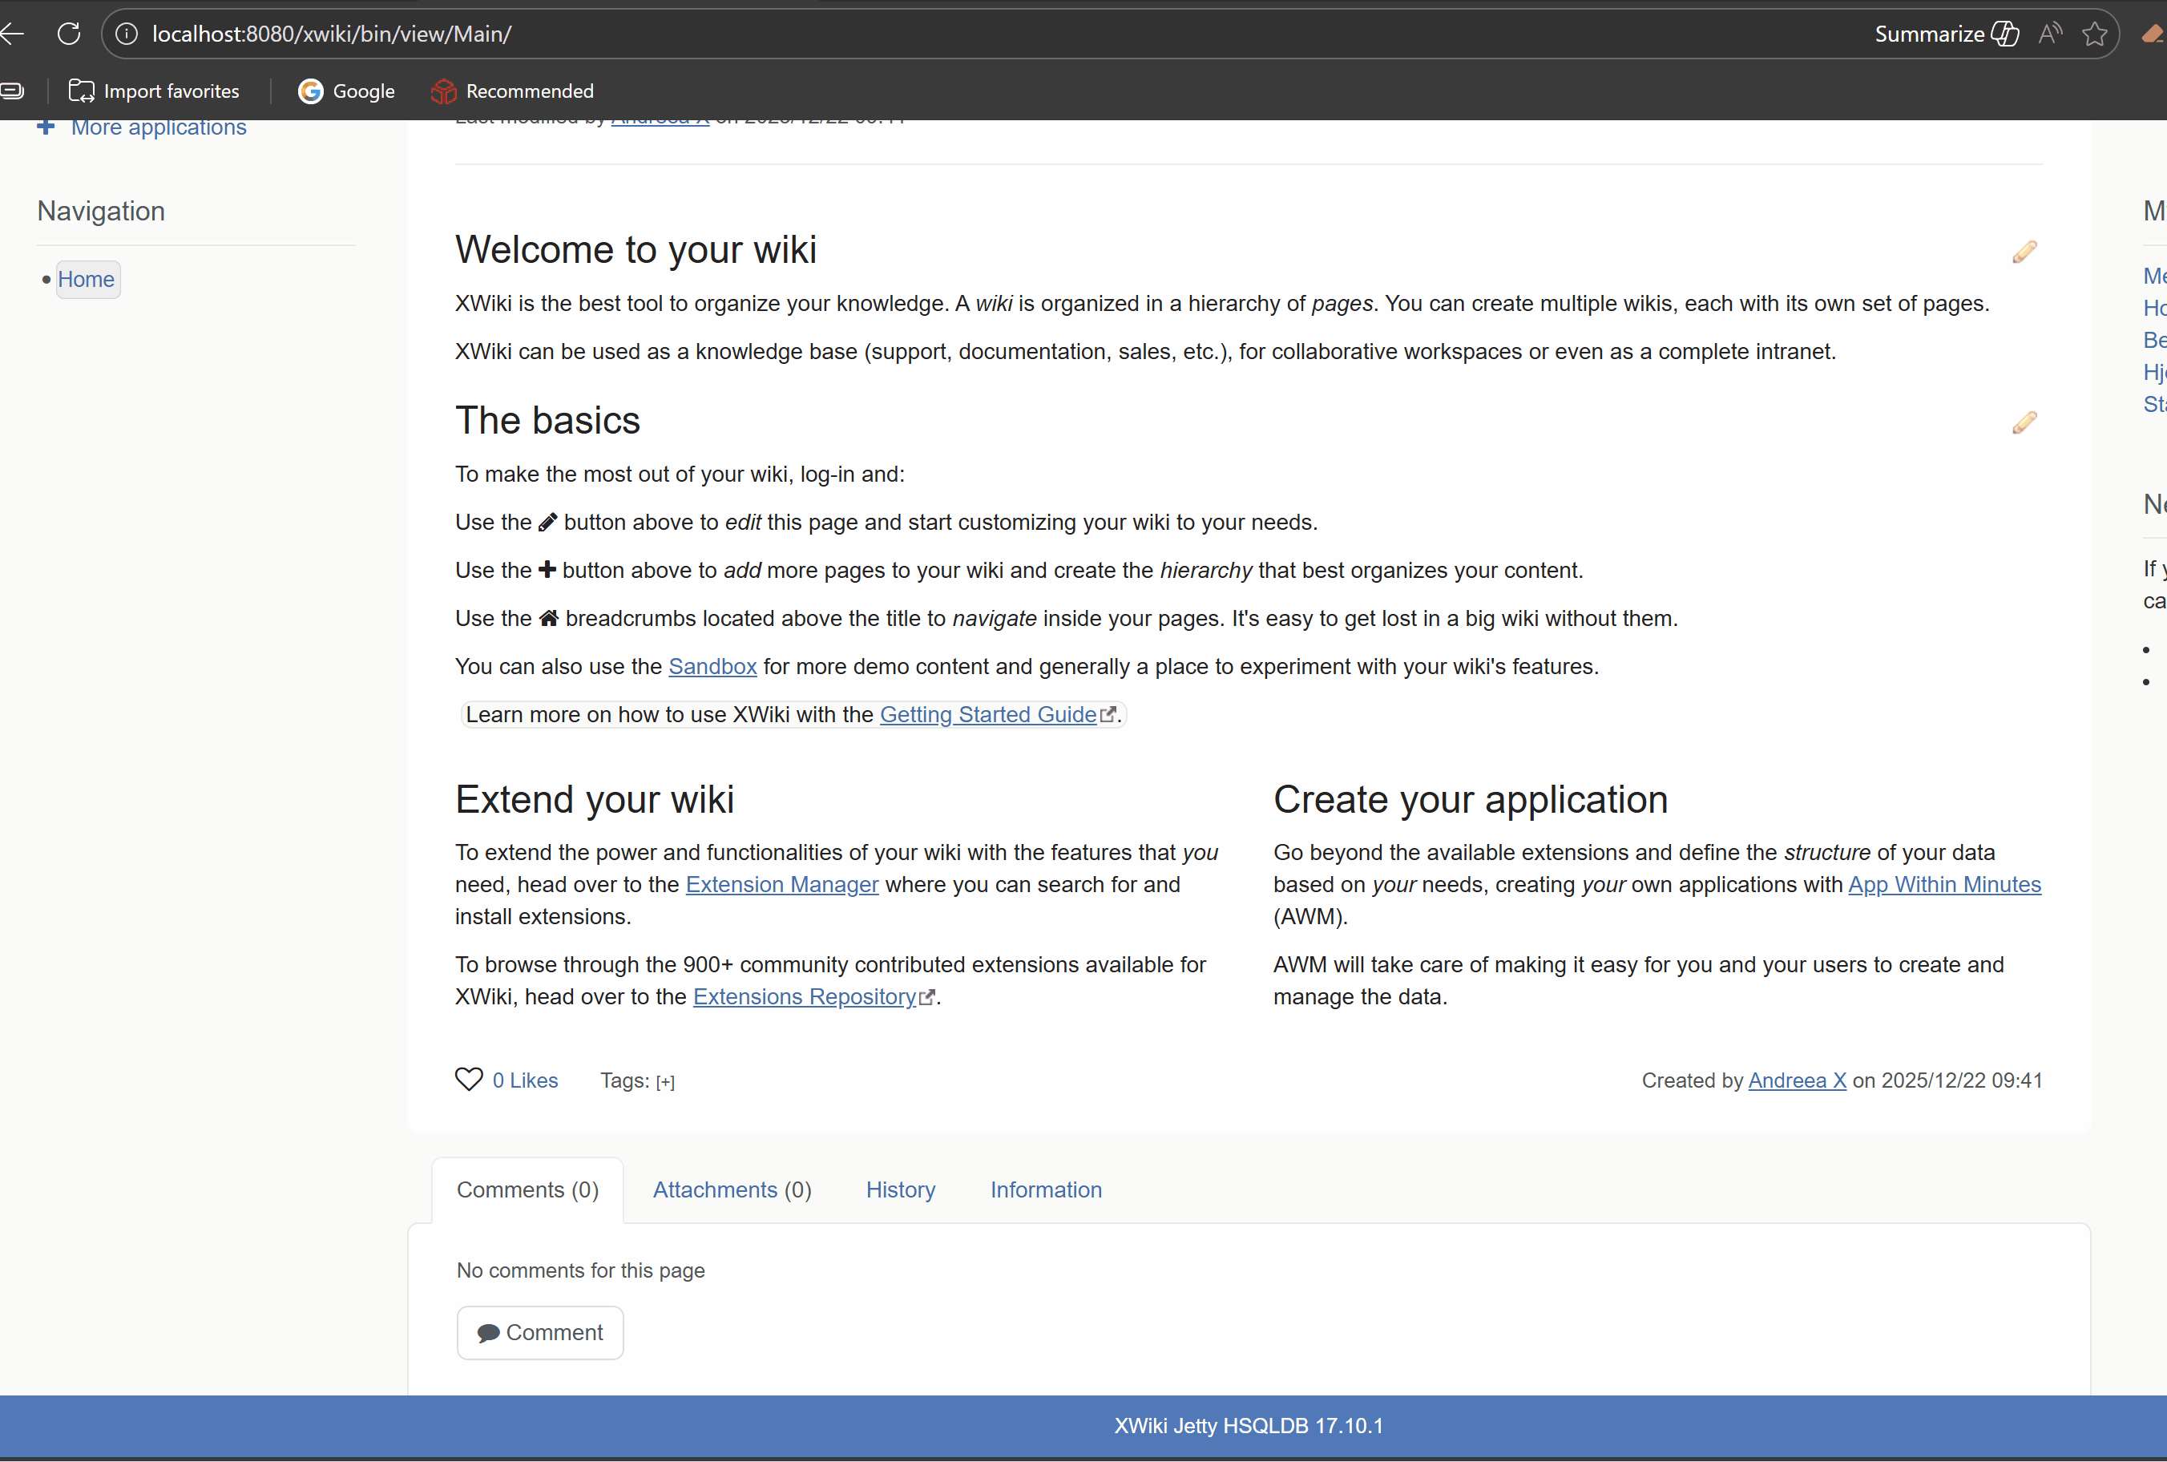Screen dimensions: 2167x1462
Task: Click the edit pencil beside 'Welcome to your wiki'
Action: click(2024, 252)
